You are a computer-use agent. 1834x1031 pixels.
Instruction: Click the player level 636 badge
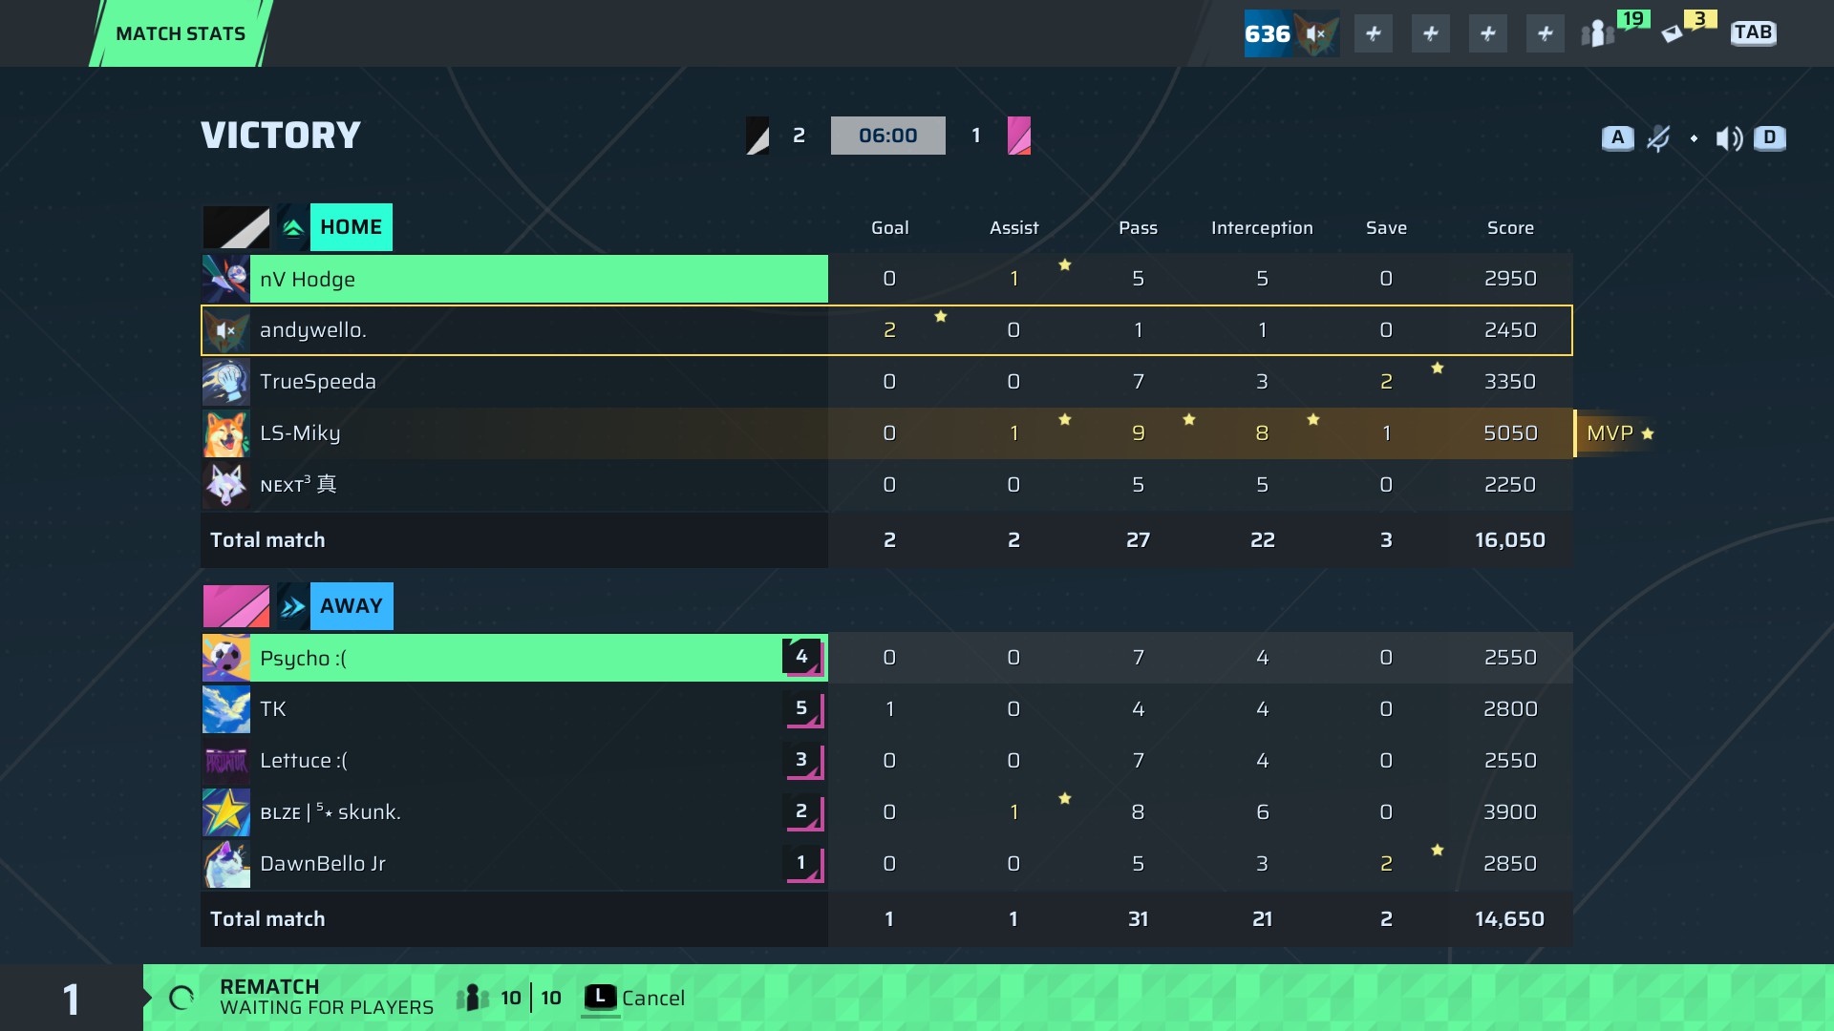(1290, 33)
